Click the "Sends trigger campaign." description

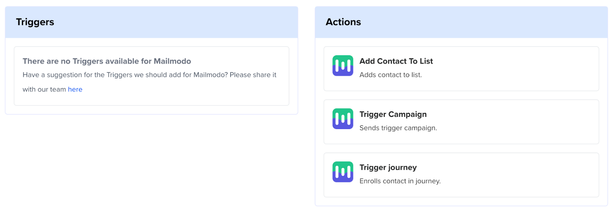pyautogui.click(x=398, y=128)
